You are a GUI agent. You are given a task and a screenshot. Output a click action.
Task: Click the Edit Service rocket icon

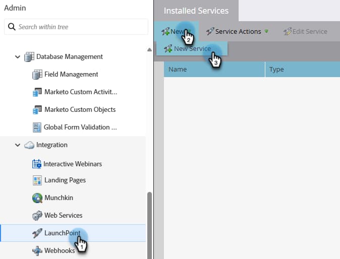[288, 32]
